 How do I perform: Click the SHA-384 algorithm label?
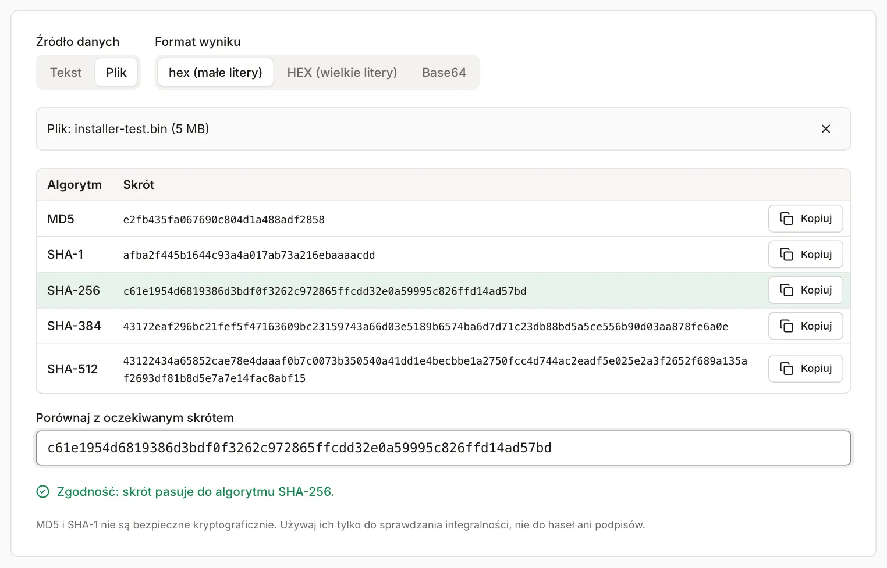[x=74, y=326]
